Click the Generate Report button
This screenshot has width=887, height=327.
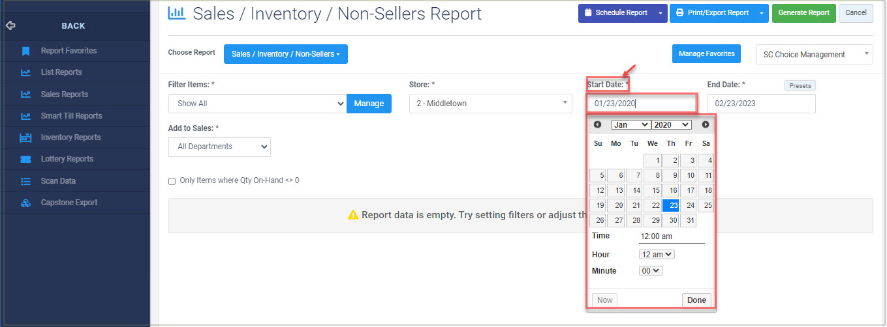pos(803,13)
